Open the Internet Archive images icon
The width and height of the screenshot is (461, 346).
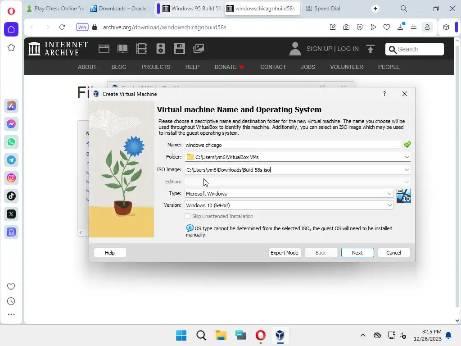tap(199, 49)
